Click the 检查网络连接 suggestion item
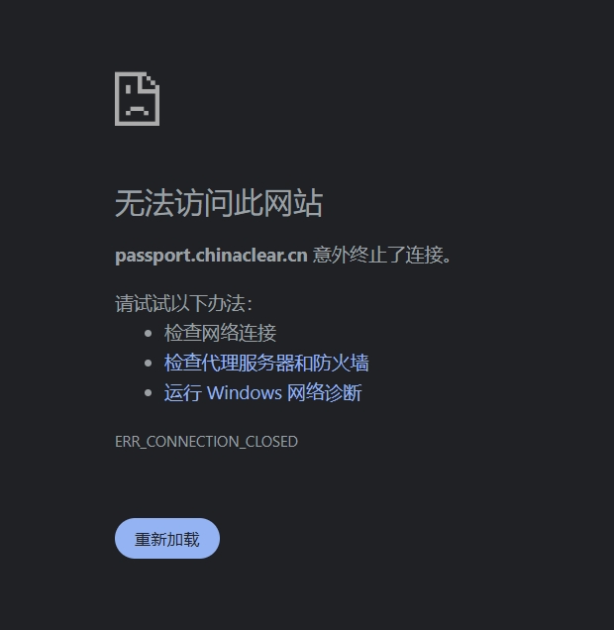The image size is (614, 630). point(220,333)
